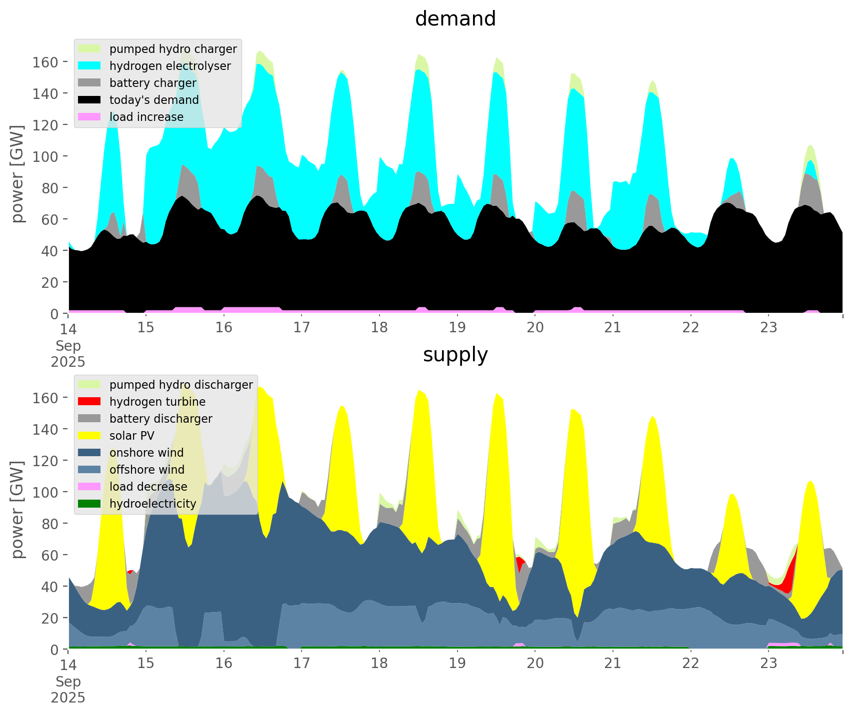Viewport: 853px width, 715px height.
Task: Select the onshore wind legend entry
Action: [x=146, y=453]
